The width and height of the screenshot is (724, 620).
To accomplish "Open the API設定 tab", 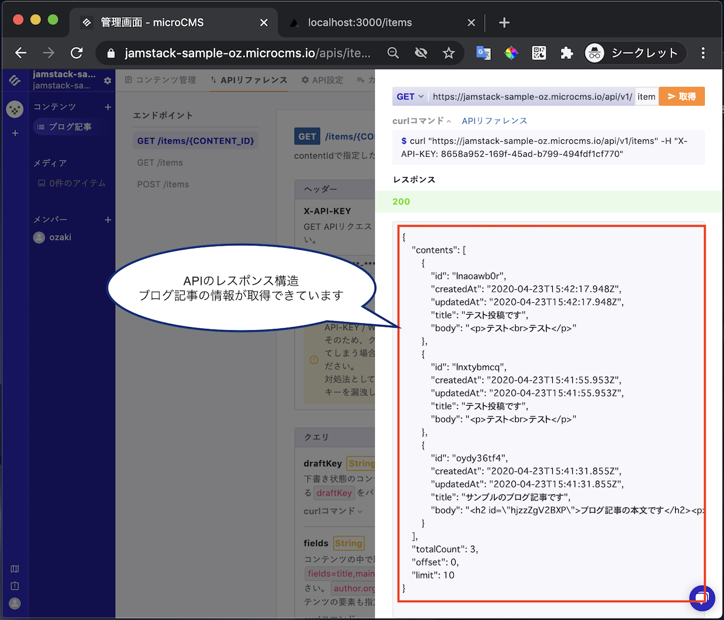I will click(322, 81).
